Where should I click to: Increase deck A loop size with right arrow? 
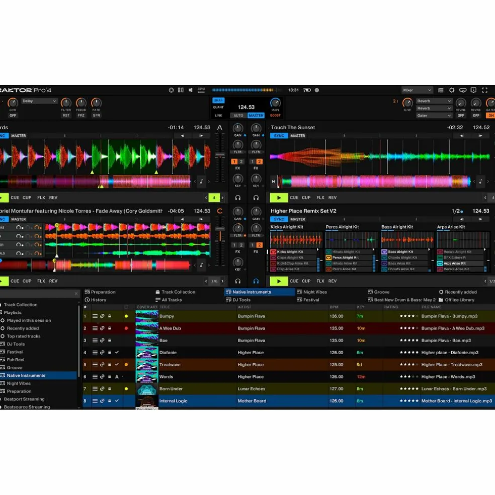tap(222, 198)
